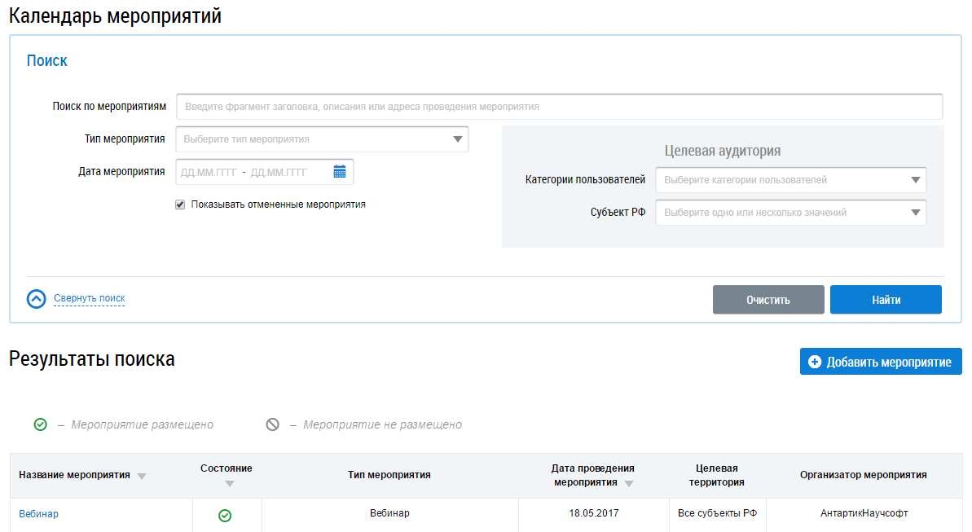Click the green placed status icon in Вебинар row

pyautogui.click(x=225, y=515)
